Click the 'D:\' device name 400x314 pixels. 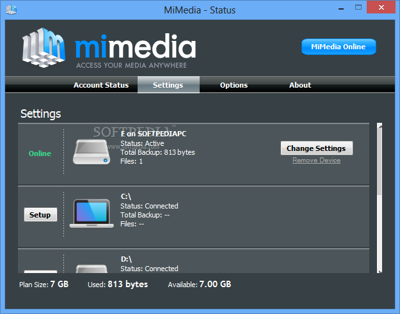(126, 259)
